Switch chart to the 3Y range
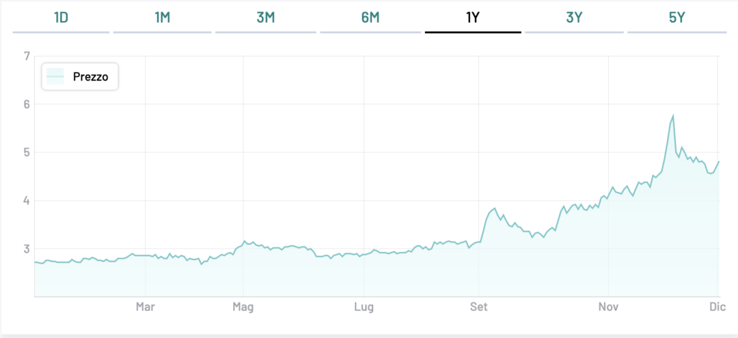The width and height of the screenshot is (738, 338). (574, 17)
